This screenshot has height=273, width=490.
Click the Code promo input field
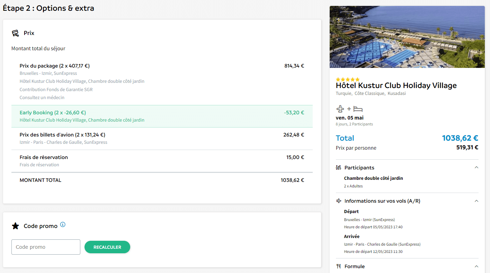point(46,247)
